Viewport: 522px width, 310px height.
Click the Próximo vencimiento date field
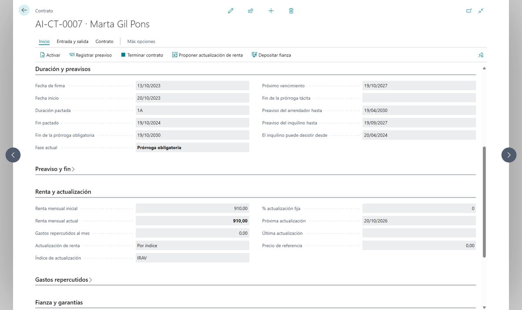(x=419, y=86)
